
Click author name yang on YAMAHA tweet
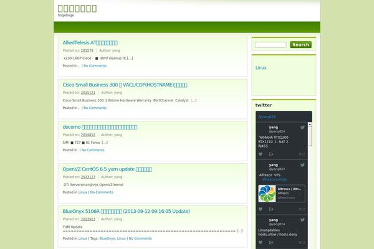[x=274, y=128]
